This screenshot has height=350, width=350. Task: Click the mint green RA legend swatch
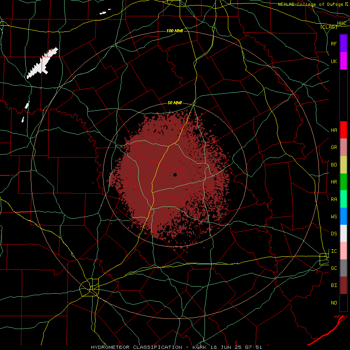tap(343, 199)
